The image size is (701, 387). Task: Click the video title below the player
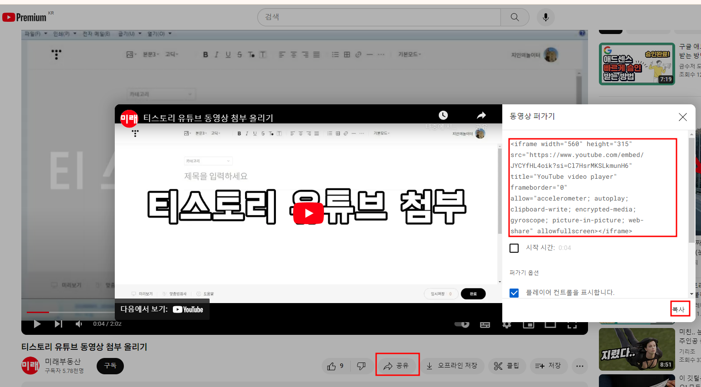pos(84,347)
